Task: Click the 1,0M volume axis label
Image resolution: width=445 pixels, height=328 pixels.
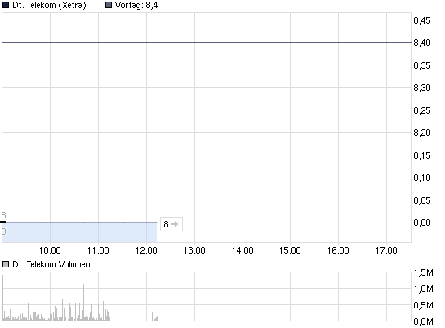Action: [423, 289]
